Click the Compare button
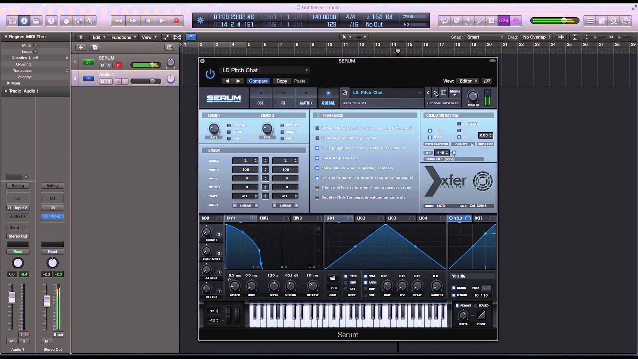The height and width of the screenshot is (359, 638). (258, 81)
